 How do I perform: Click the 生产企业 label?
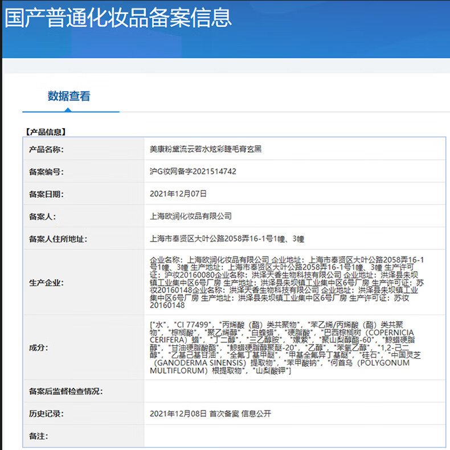(46, 283)
